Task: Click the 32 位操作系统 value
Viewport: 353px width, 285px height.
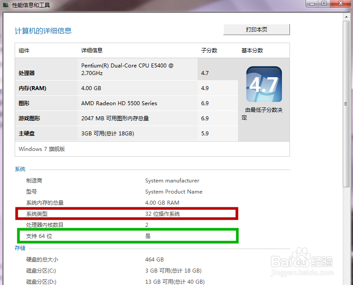Action: tap(163, 214)
